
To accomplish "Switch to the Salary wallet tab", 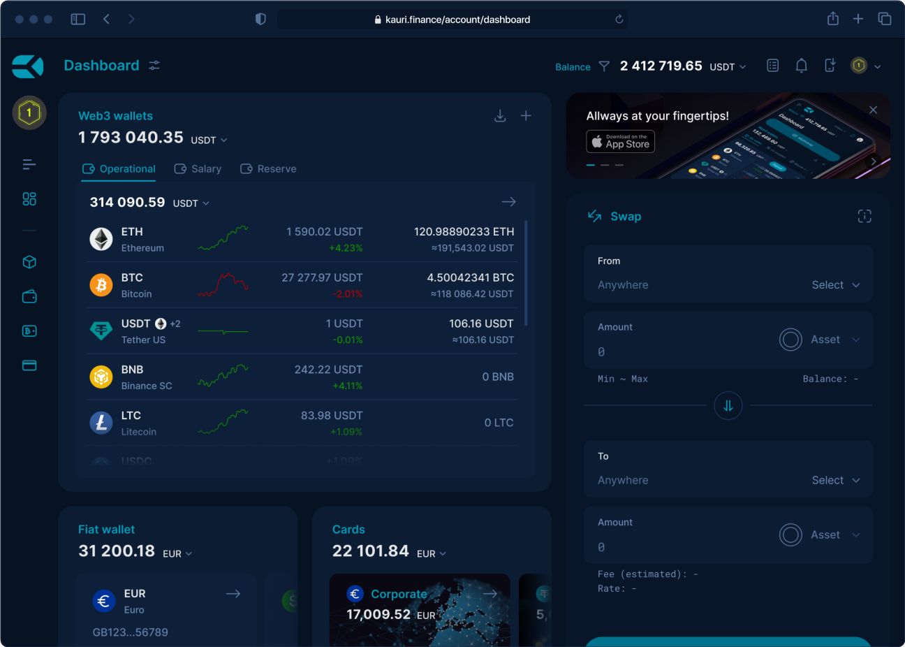I will point(198,169).
